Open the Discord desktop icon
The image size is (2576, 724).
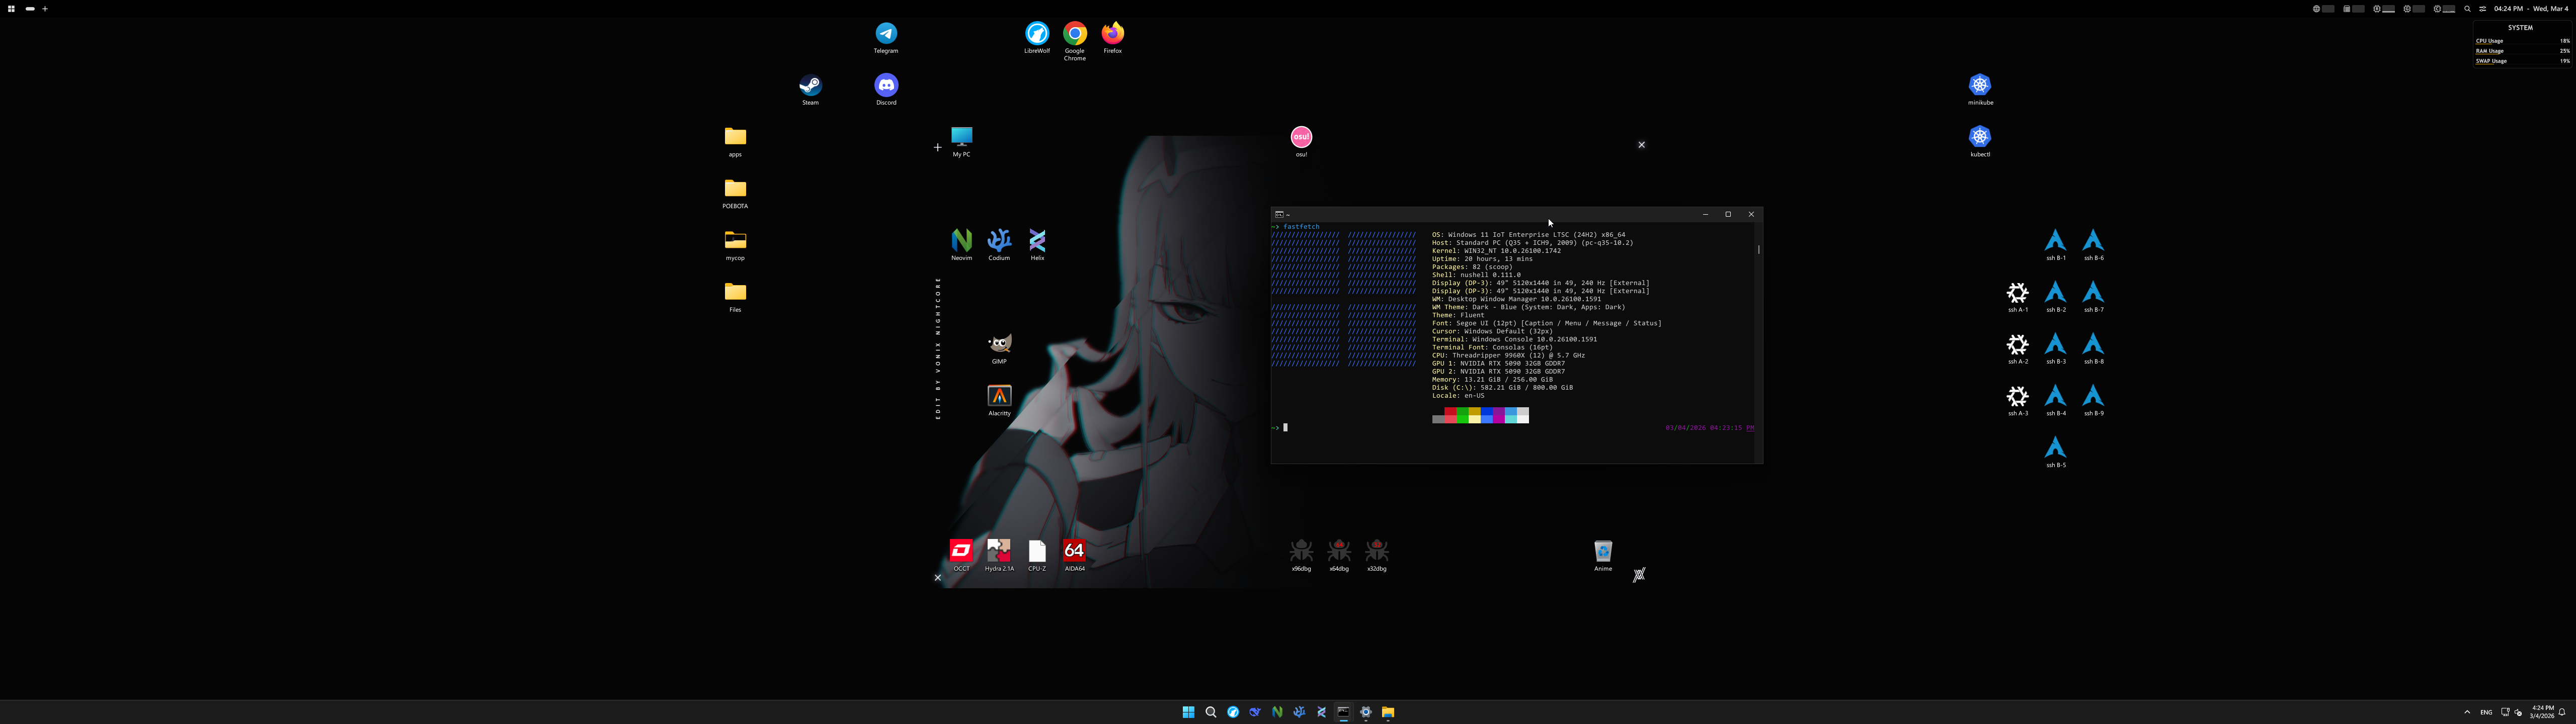click(x=886, y=86)
